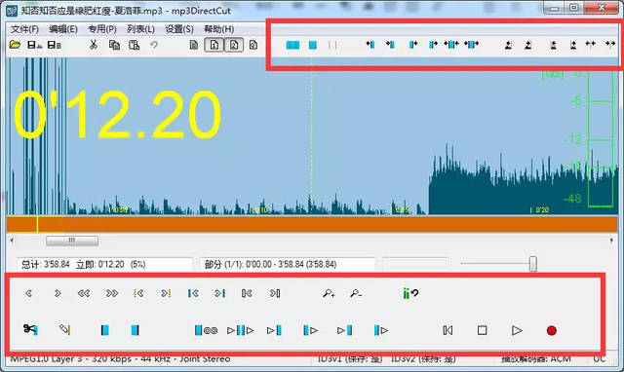624x372 pixels.
Task: Click the volume slider handle
Action: (x=533, y=264)
